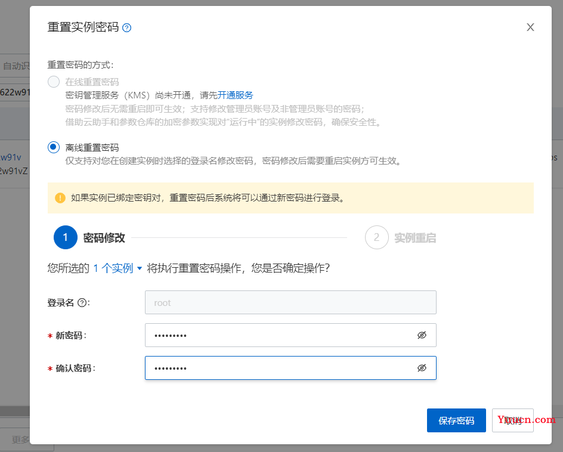Viewport: 563px width, 452px height.
Task: Click the 重置密码的方式 label
Action: pos(81,65)
